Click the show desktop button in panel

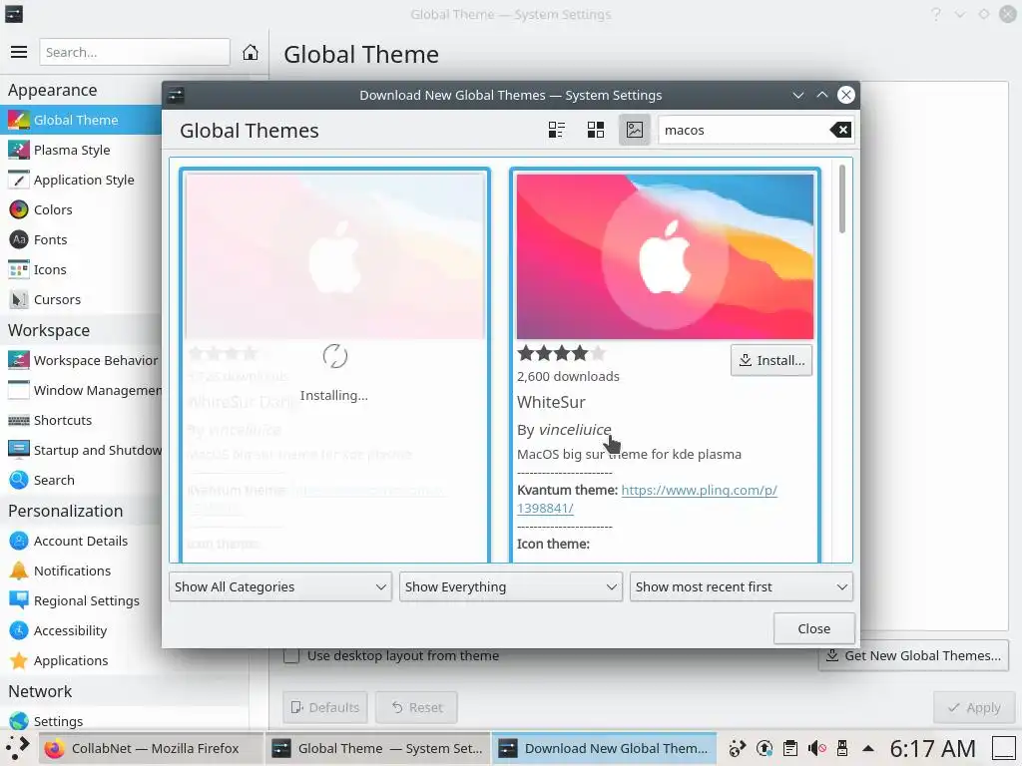point(1004,748)
